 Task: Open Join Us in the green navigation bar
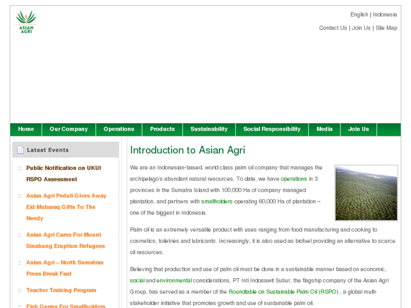(358, 129)
